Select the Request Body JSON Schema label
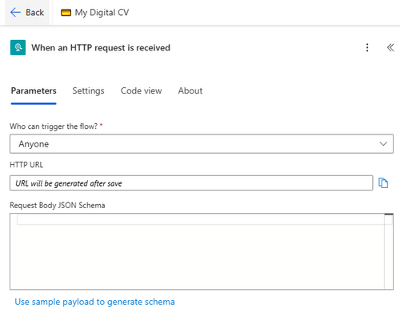400x317 pixels. click(58, 205)
